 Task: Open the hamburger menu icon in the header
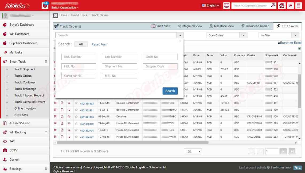click(x=299, y=5)
